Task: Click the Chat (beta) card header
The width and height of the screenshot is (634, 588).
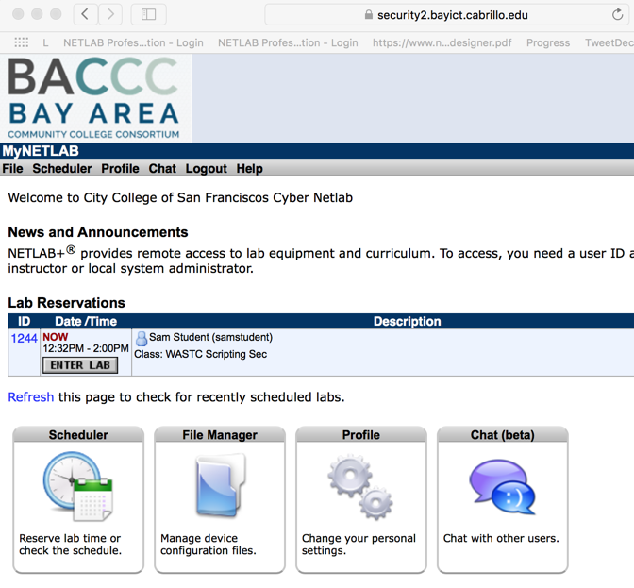Action: pyautogui.click(x=503, y=435)
